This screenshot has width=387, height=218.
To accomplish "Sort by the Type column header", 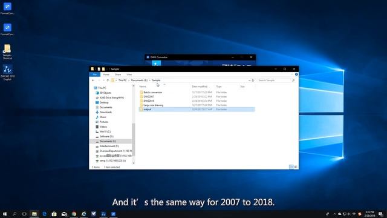I will pos(219,87).
